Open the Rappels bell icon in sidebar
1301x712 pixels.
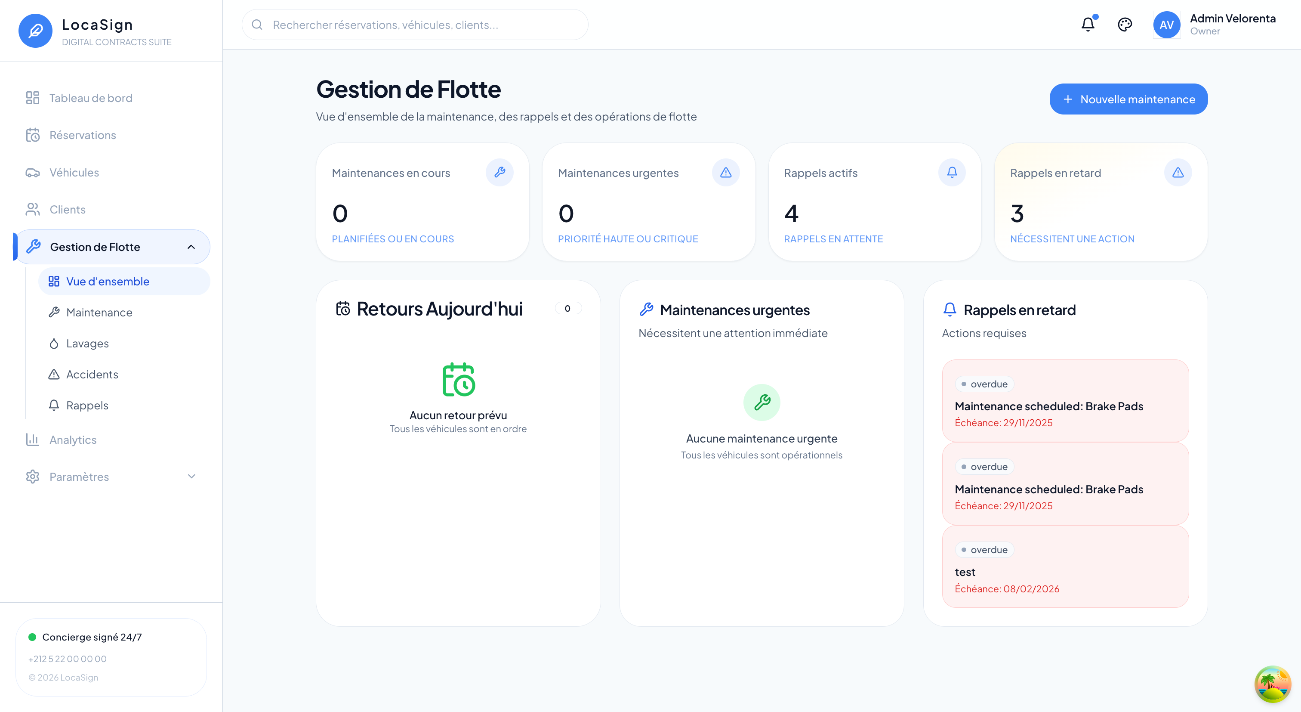54,405
